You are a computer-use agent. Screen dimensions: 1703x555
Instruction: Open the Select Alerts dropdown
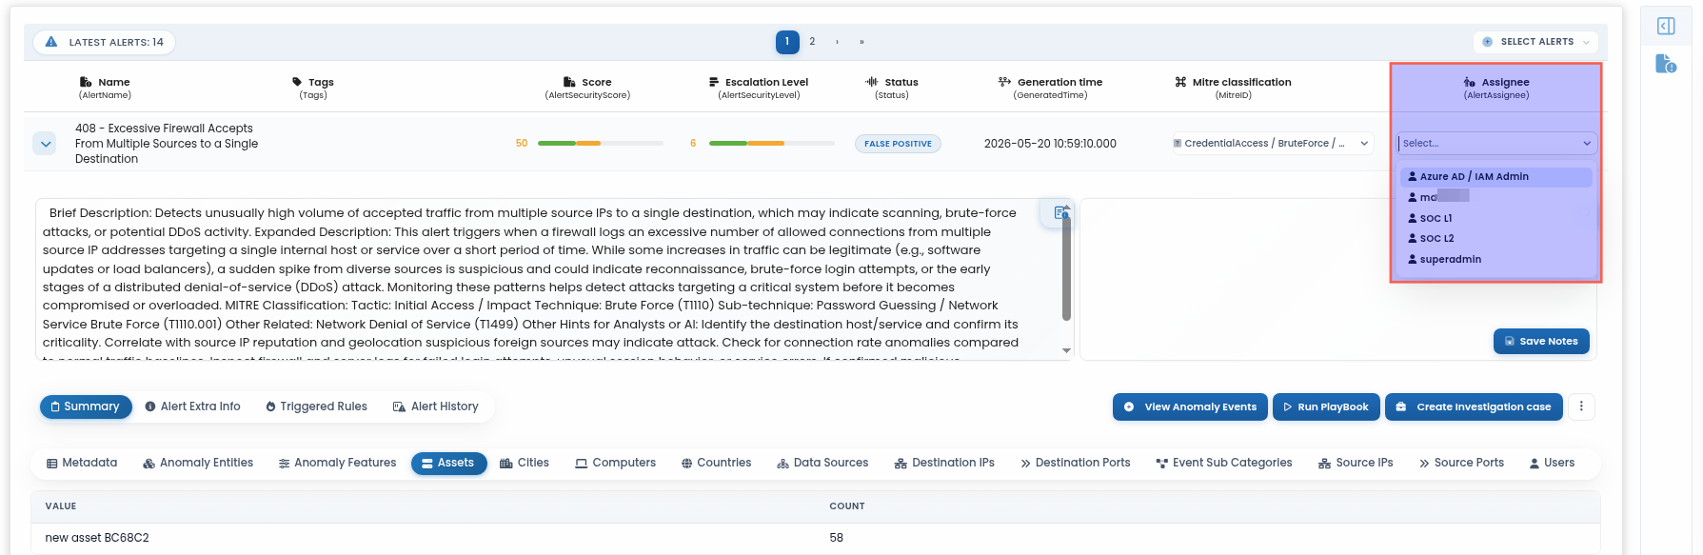click(1535, 42)
